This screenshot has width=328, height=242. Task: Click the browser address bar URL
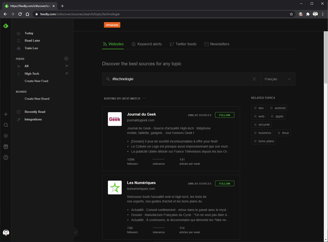click(x=80, y=14)
